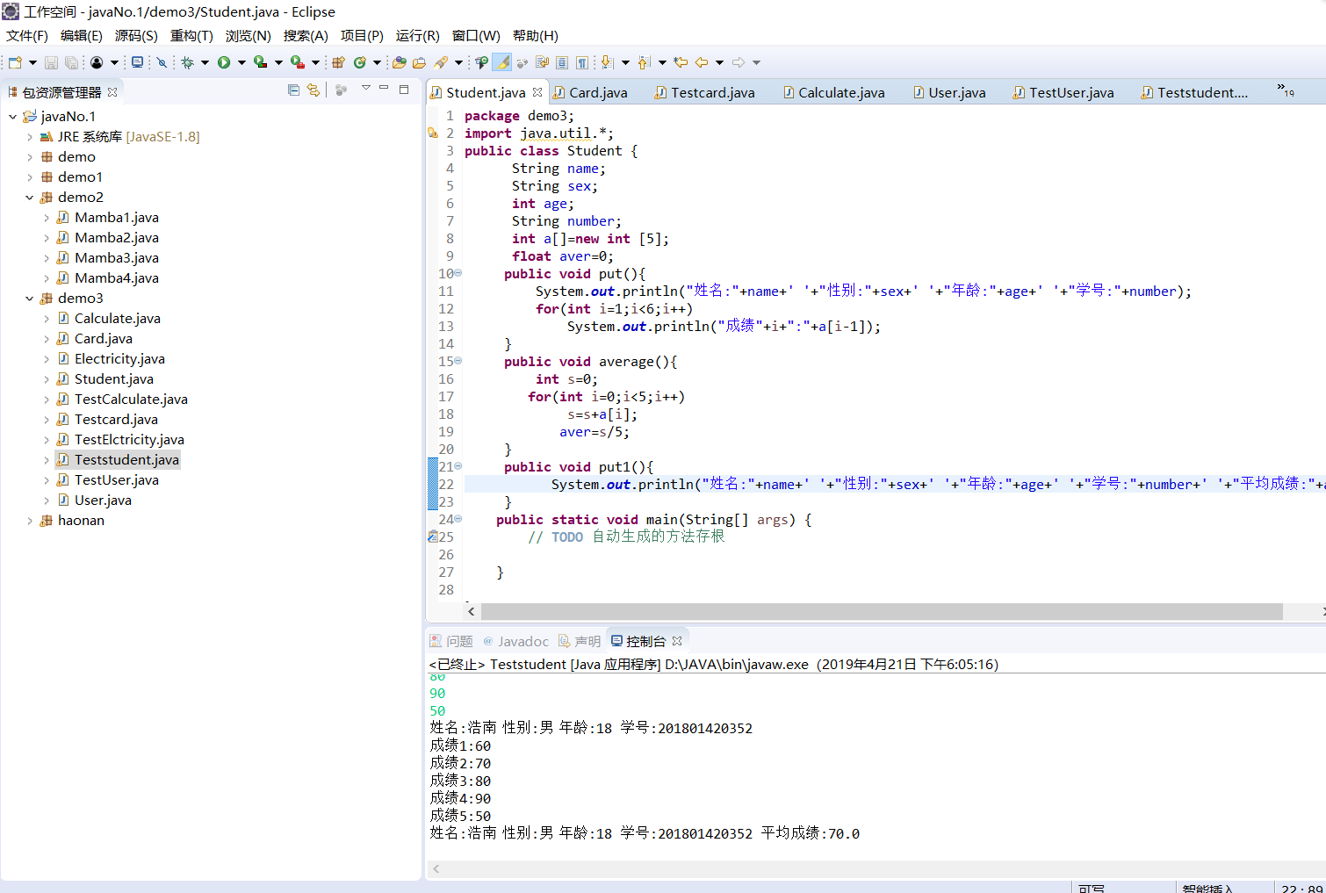Expand the JRE 系统库 library node
The image size is (1326, 893).
pyautogui.click(x=30, y=136)
